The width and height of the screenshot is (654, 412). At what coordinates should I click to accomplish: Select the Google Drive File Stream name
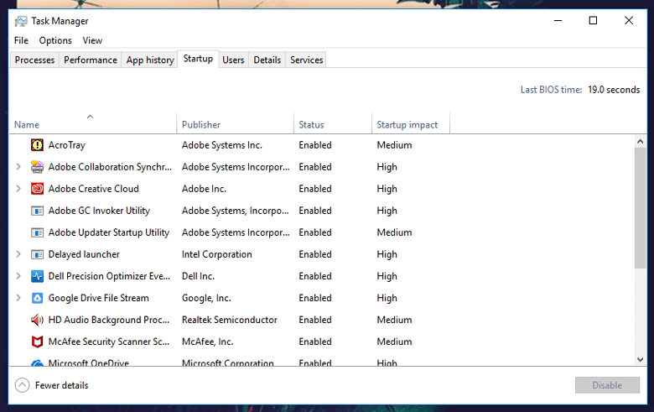point(98,298)
